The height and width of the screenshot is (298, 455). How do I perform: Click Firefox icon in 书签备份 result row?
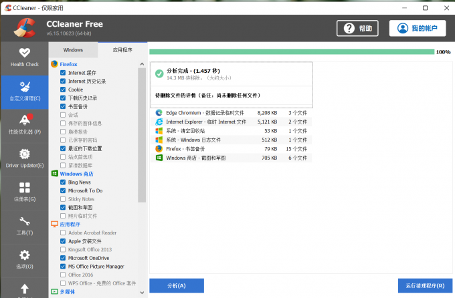159,149
